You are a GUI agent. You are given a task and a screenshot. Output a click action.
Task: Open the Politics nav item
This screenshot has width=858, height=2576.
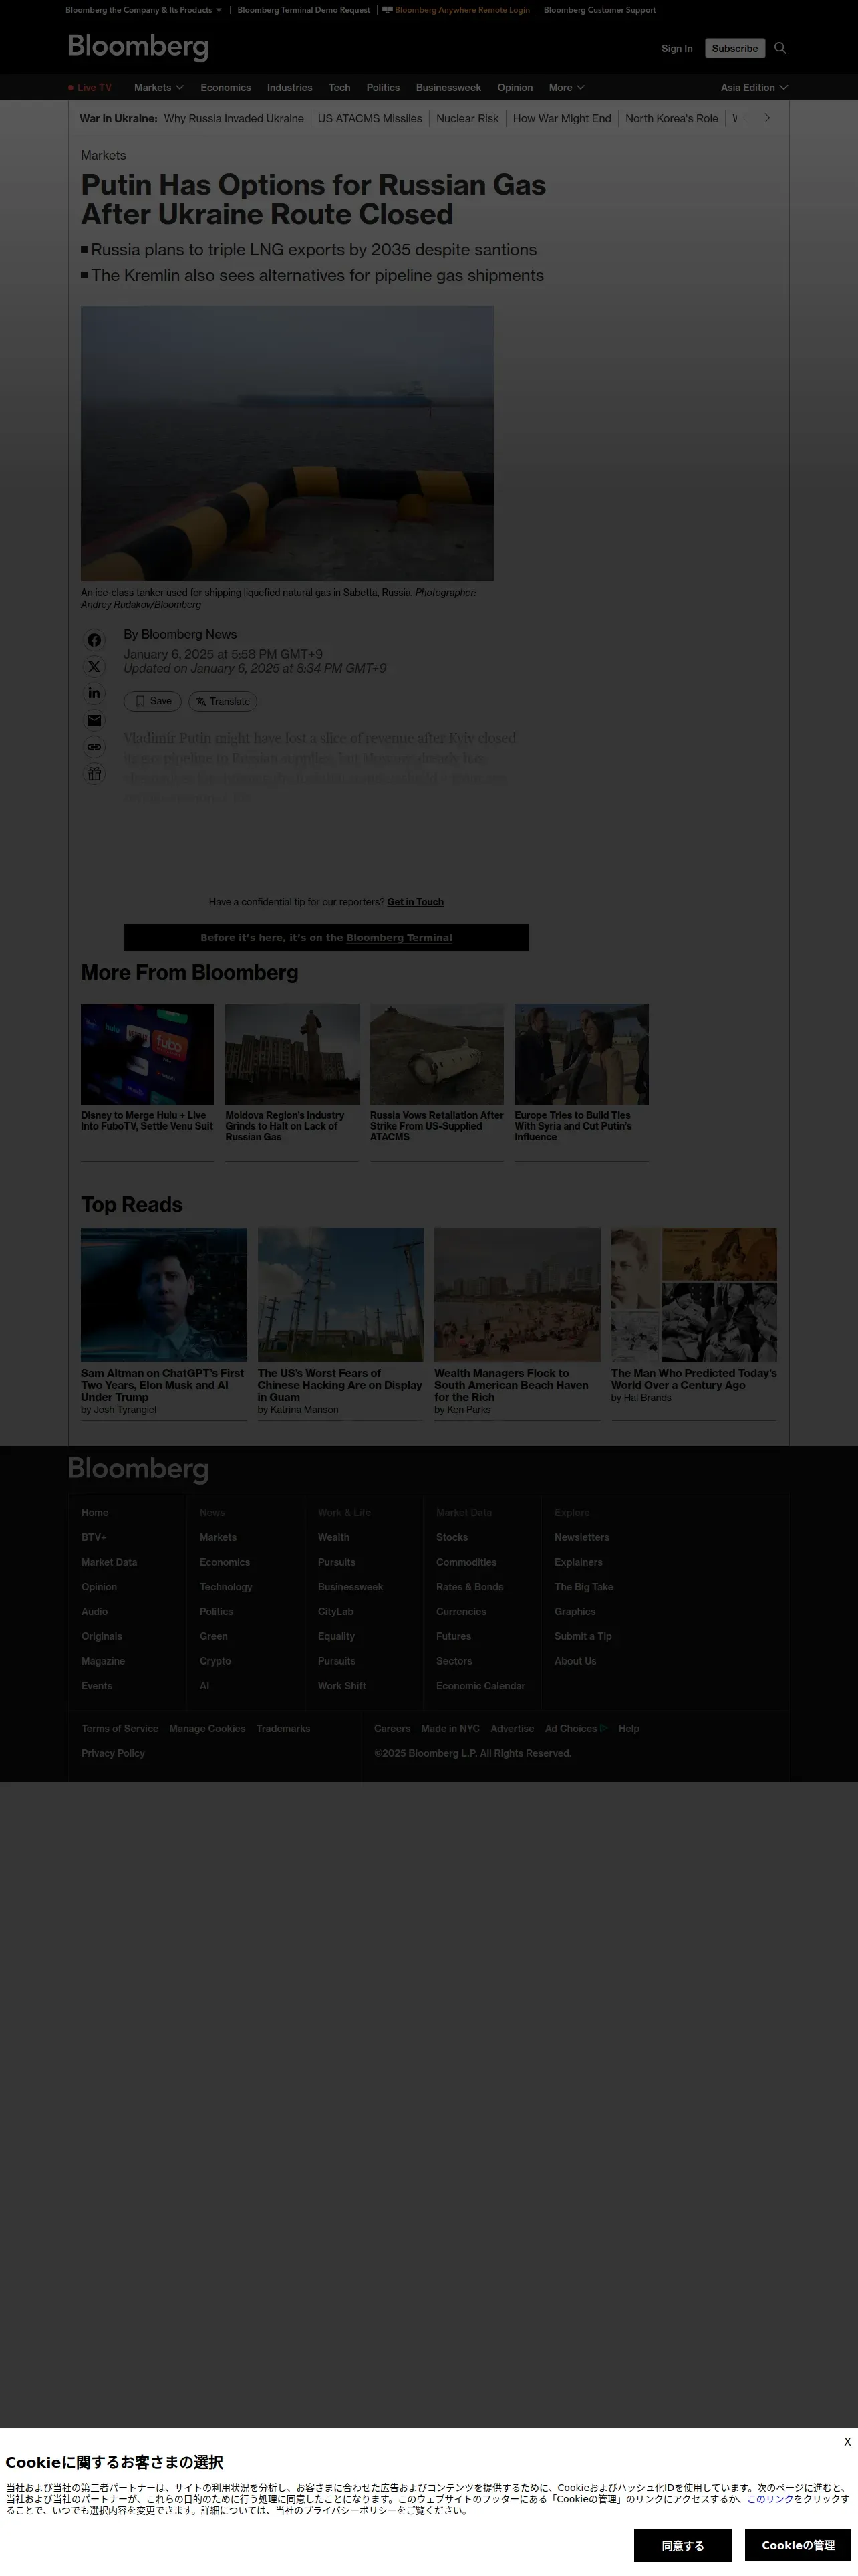point(382,87)
